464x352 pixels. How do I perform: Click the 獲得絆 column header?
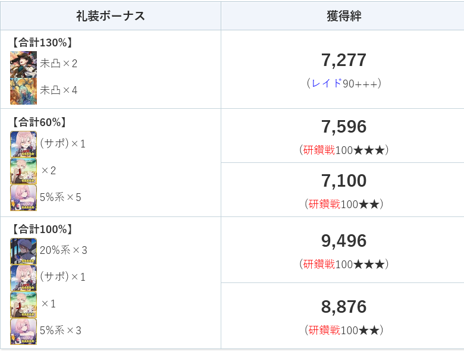tap(344, 15)
